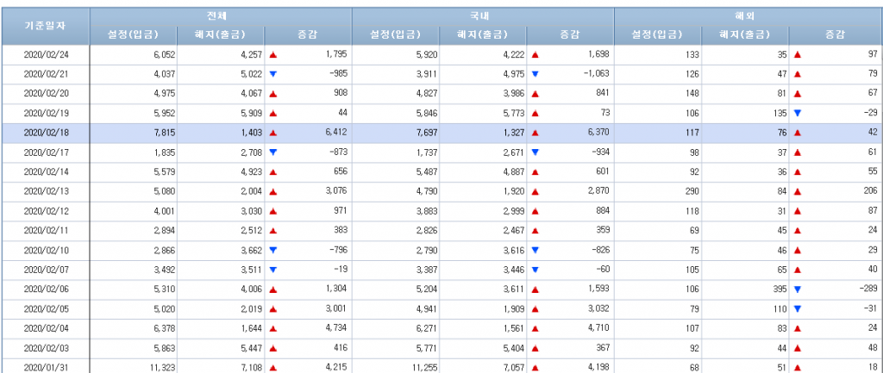Click red up arrow beside 국내 증감 4,710
Screen dimensions: 883x373
[535, 328]
